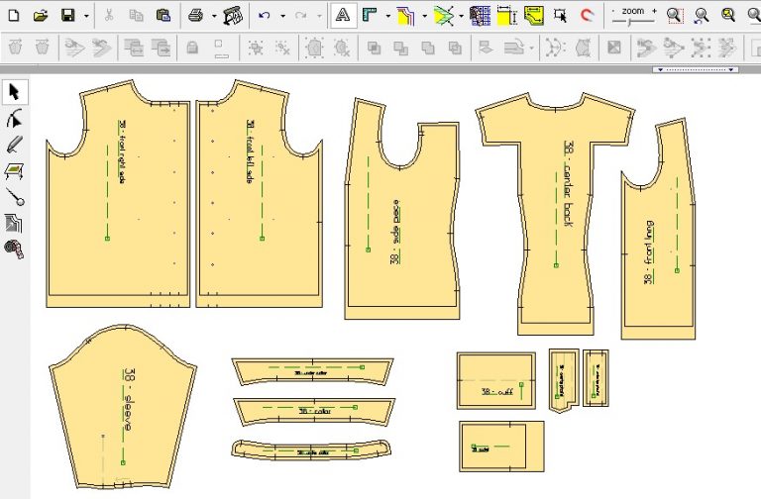This screenshot has height=499, width=761.
Task: Select the drafting table tool in left toolbar
Action: 15,171
